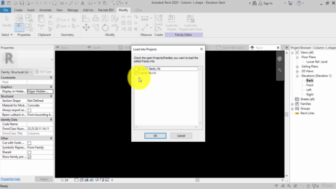The width and height of the screenshot is (336, 189).
Task: Select the Align tool in Modify panel
Action: pyautogui.click(x=86, y=18)
